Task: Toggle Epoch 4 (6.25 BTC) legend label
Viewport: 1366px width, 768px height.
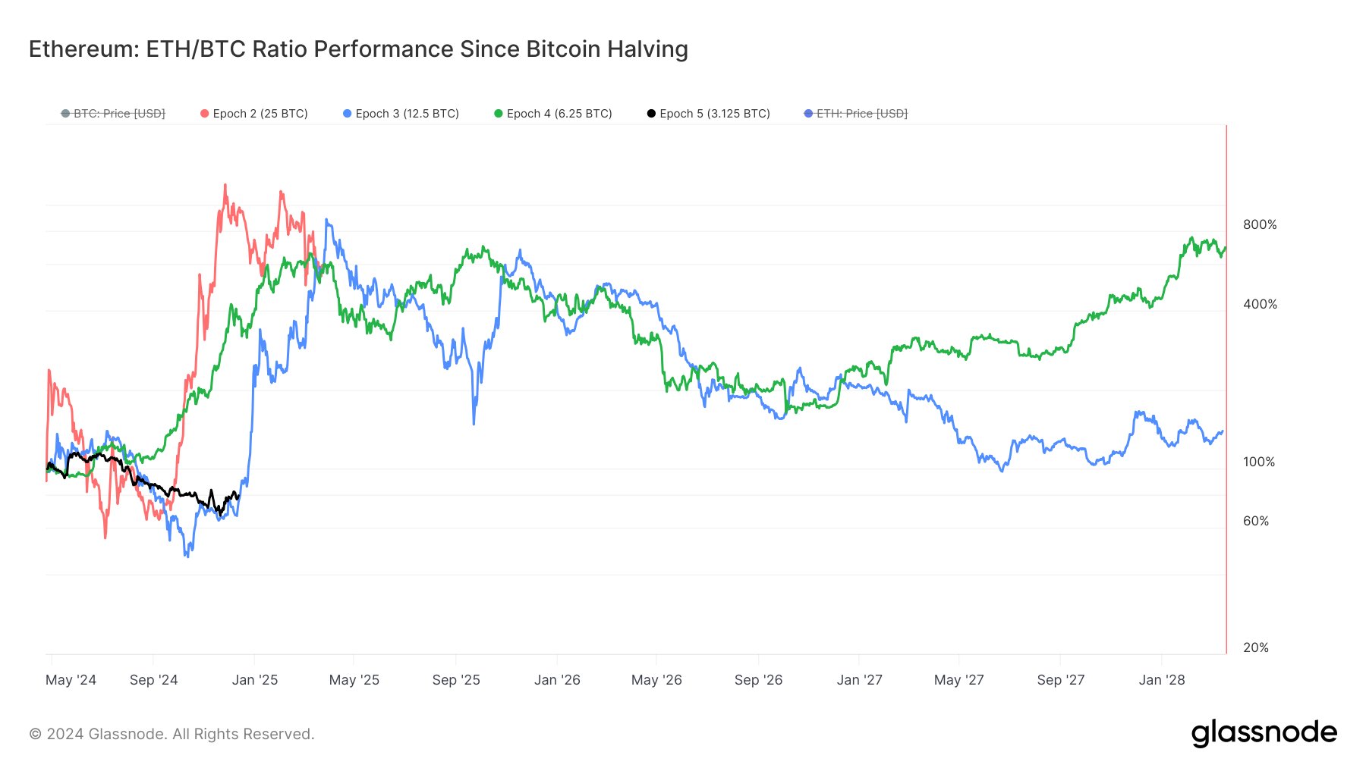Action: (559, 114)
